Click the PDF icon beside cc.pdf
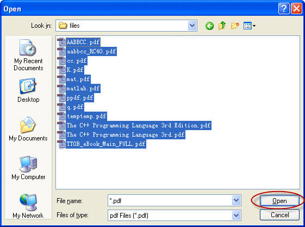This screenshot has height=227, width=305. point(61,61)
